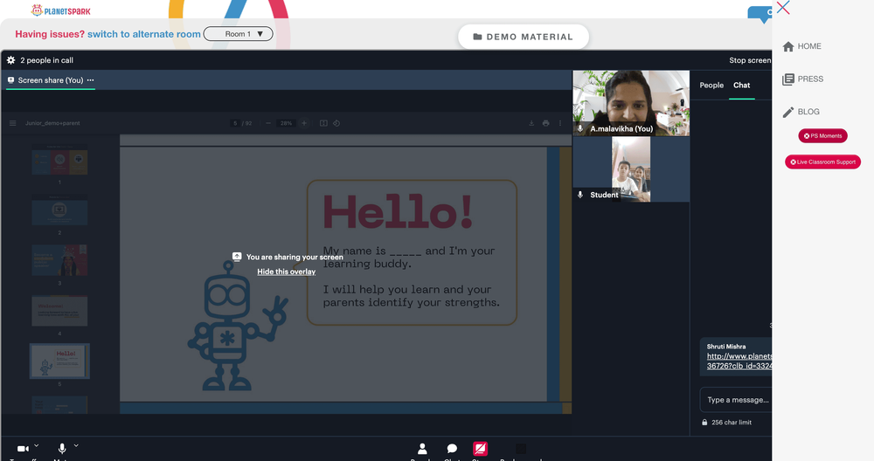This screenshot has height=461, width=874.
Task: Close the side menu with X
Action: click(x=783, y=7)
